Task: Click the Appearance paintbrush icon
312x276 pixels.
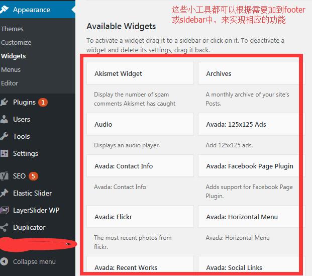Action: (x=5, y=10)
